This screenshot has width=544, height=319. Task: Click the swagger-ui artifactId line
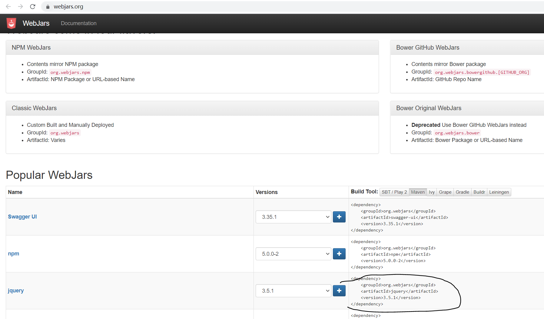404,217
